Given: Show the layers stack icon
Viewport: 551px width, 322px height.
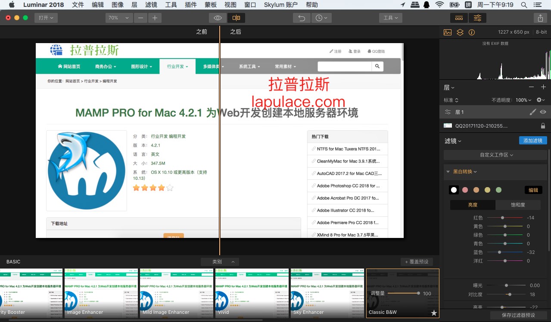Looking at the screenshot, I should 460,32.
